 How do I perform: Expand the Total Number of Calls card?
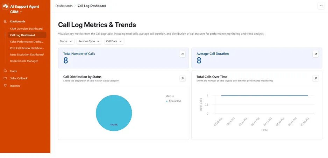[183, 54]
